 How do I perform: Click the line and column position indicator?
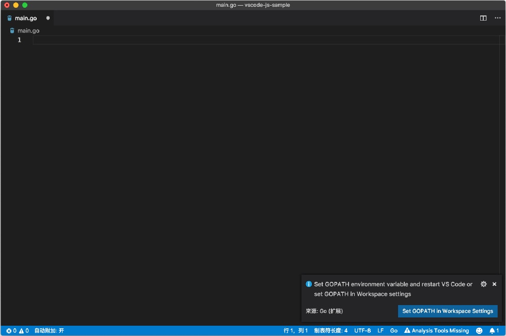(x=295, y=330)
